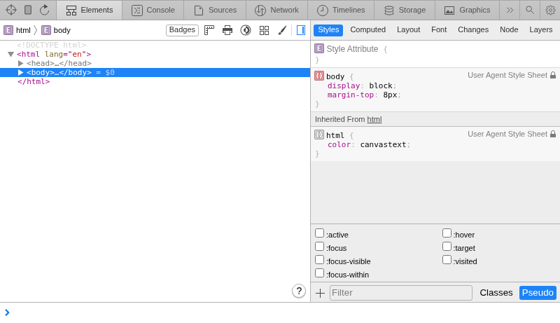The image size is (560, 323).
Task: Open the Computed styles tab
Action: coord(367,29)
